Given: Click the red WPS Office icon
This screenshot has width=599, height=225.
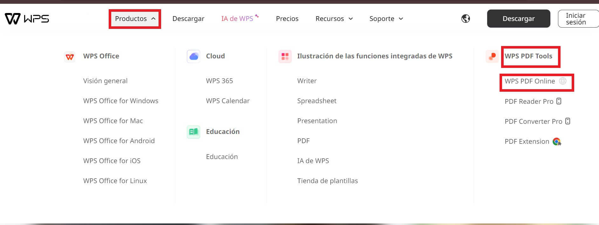Looking at the screenshot, I should 70,57.
